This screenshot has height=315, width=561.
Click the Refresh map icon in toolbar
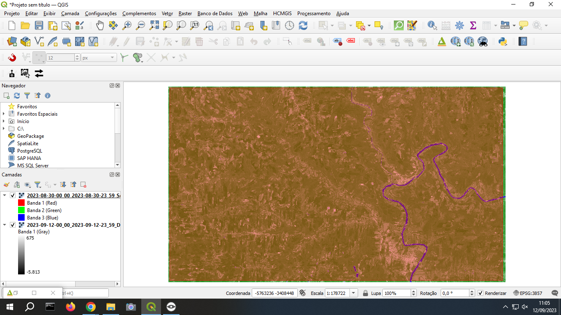click(x=303, y=25)
